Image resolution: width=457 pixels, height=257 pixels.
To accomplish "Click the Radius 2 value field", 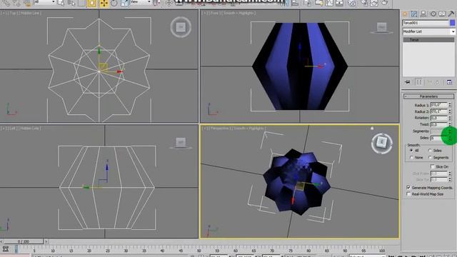I will (x=439, y=111).
